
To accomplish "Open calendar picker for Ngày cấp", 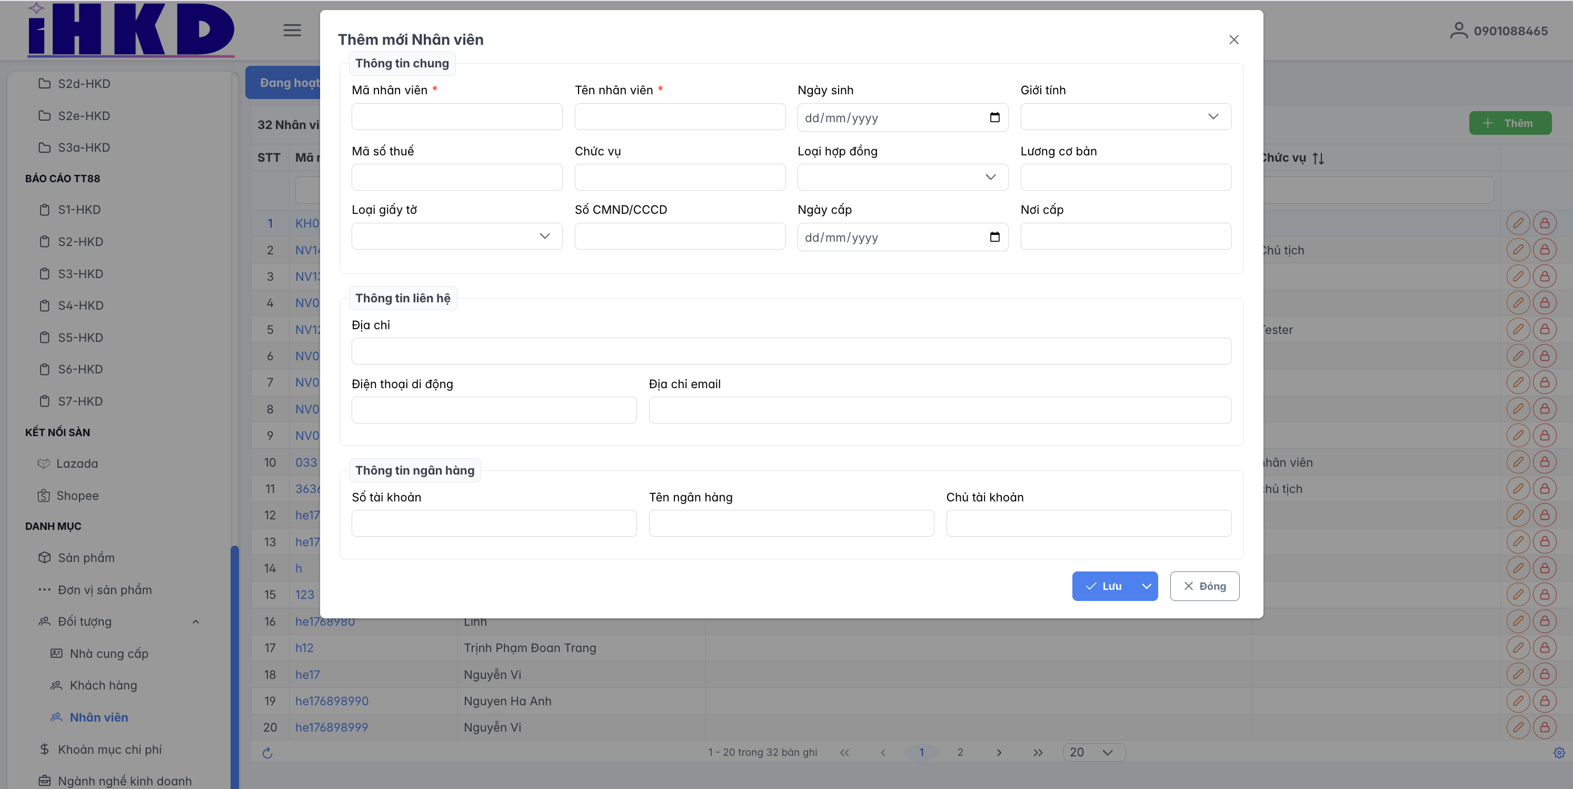I will click(994, 237).
